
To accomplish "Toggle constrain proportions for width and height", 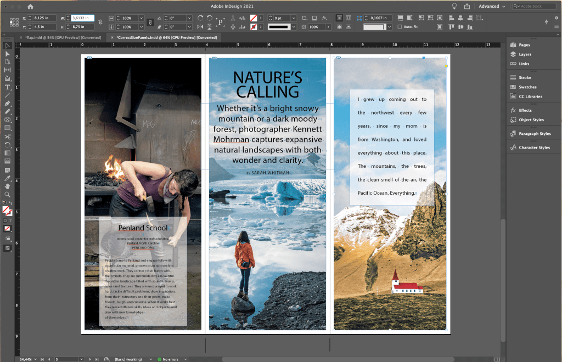I will [100, 22].
